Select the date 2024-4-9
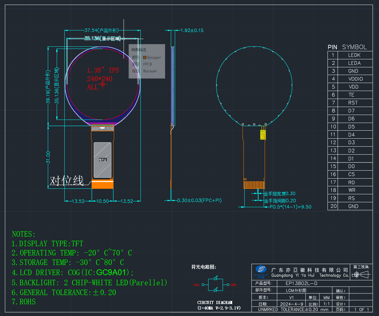This screenshot has width=379, height=316. point(292,304)
